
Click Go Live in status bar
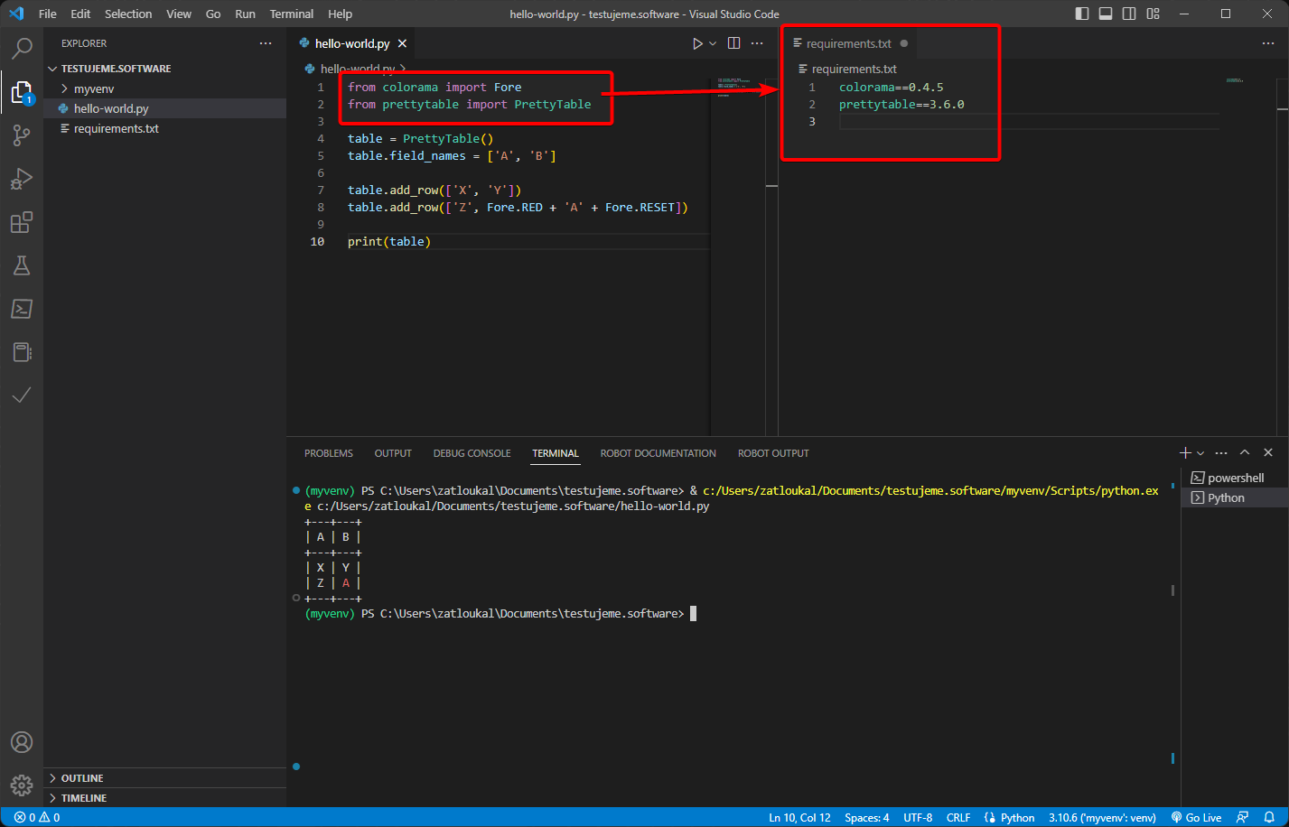pos(1196,817)
